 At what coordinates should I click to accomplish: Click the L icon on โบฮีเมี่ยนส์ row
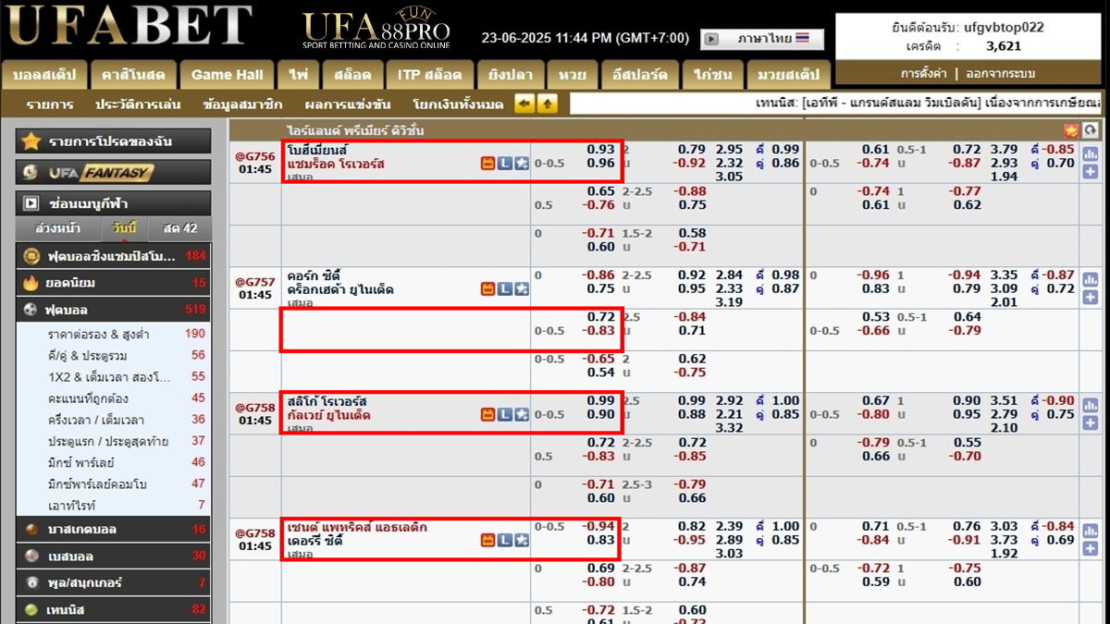coord(504,164)
